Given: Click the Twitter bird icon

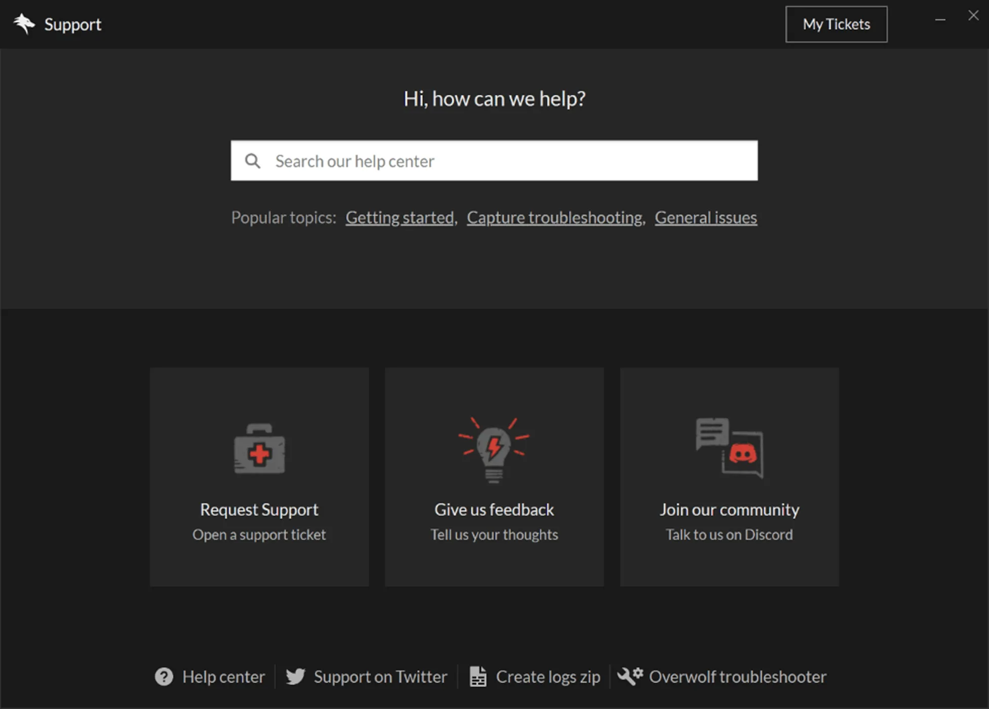Looking at the screenshot, I should pos(295,677).
